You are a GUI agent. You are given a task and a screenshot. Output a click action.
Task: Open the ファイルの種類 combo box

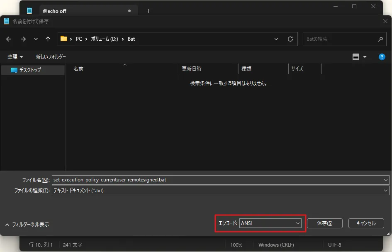[x=221, y=191]
